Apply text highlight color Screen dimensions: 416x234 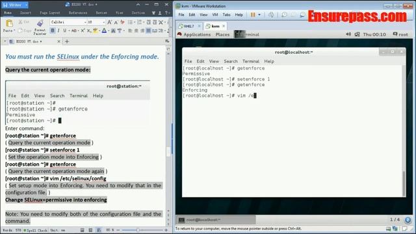tap(96, 31)
